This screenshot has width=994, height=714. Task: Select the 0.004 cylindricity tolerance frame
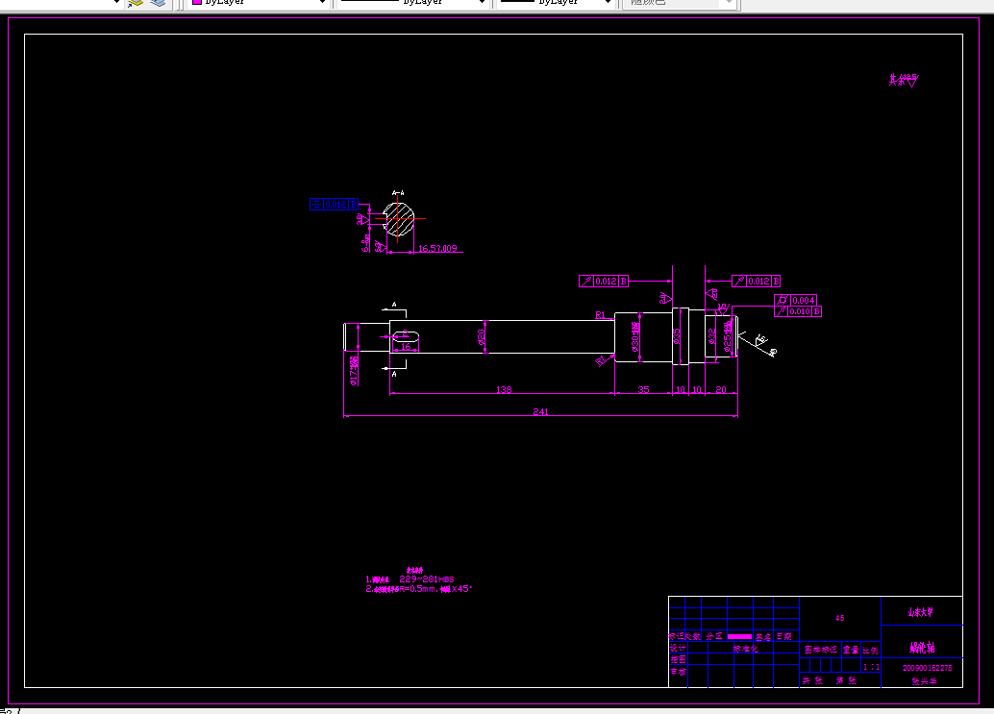[796, 300]
